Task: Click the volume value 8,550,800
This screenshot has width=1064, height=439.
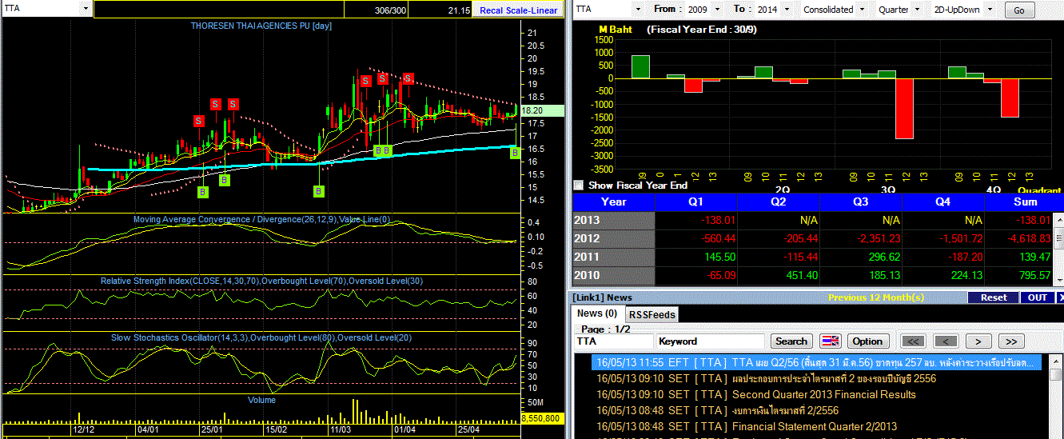Action: click(x=544, y=417)
